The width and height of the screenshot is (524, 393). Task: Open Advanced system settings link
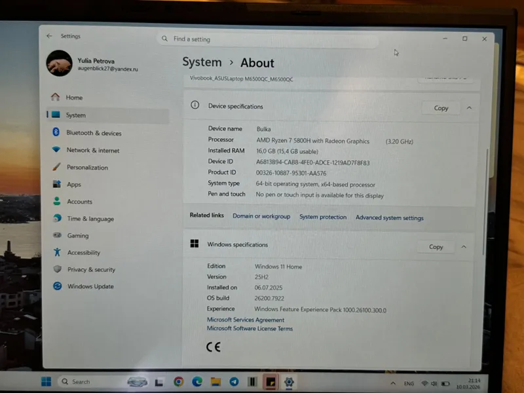(389, 218)
